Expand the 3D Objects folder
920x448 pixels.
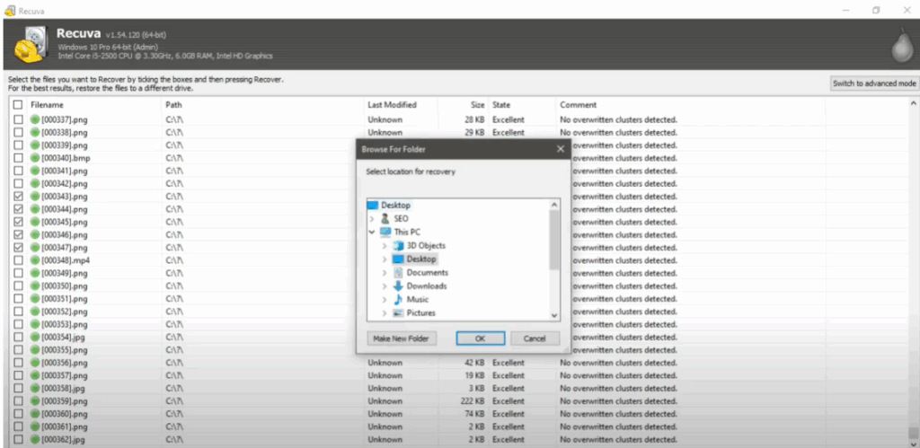385,246
